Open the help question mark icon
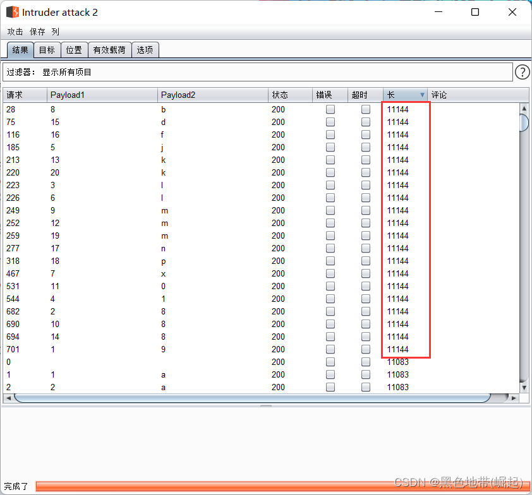 (x=522, y=72)
